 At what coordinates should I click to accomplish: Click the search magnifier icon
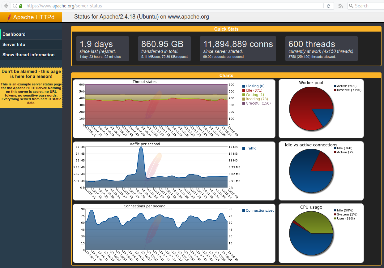[x=351, y=6]
